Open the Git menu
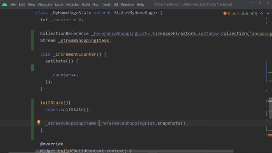This screenshot has width=272, height=153. click(116, 5)
